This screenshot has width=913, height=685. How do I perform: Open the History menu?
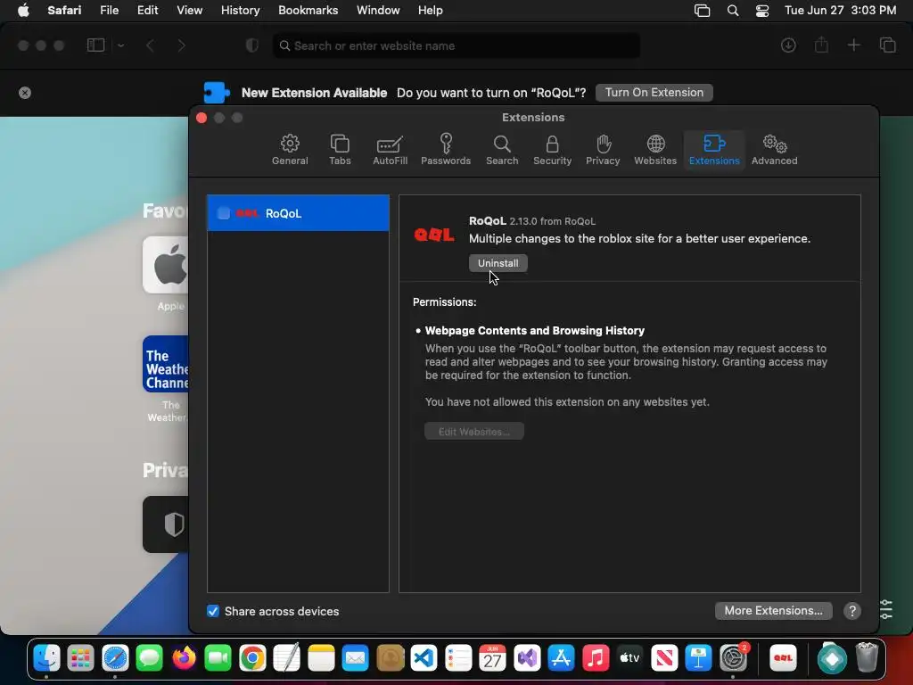point(240,10)
